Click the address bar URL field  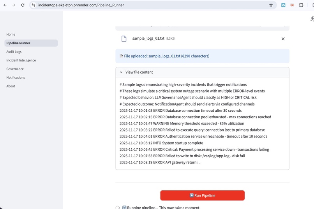[x=152, y=5]
